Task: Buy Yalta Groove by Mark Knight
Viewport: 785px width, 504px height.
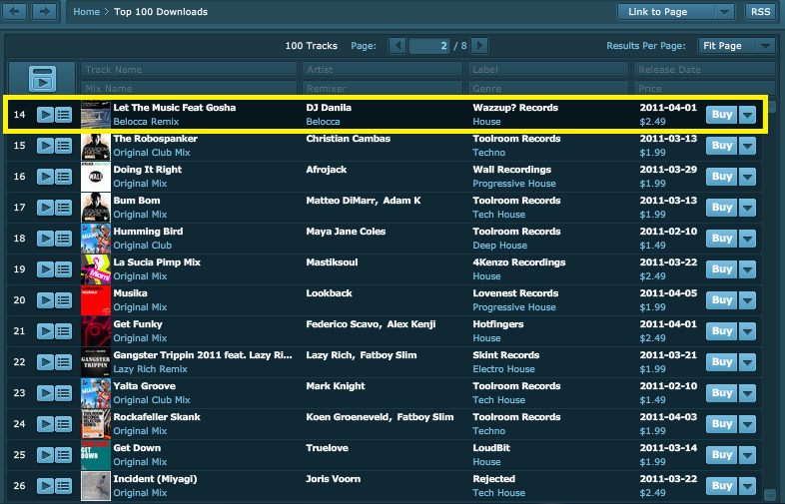Action: pyautogui.click(x=721, y=393)
